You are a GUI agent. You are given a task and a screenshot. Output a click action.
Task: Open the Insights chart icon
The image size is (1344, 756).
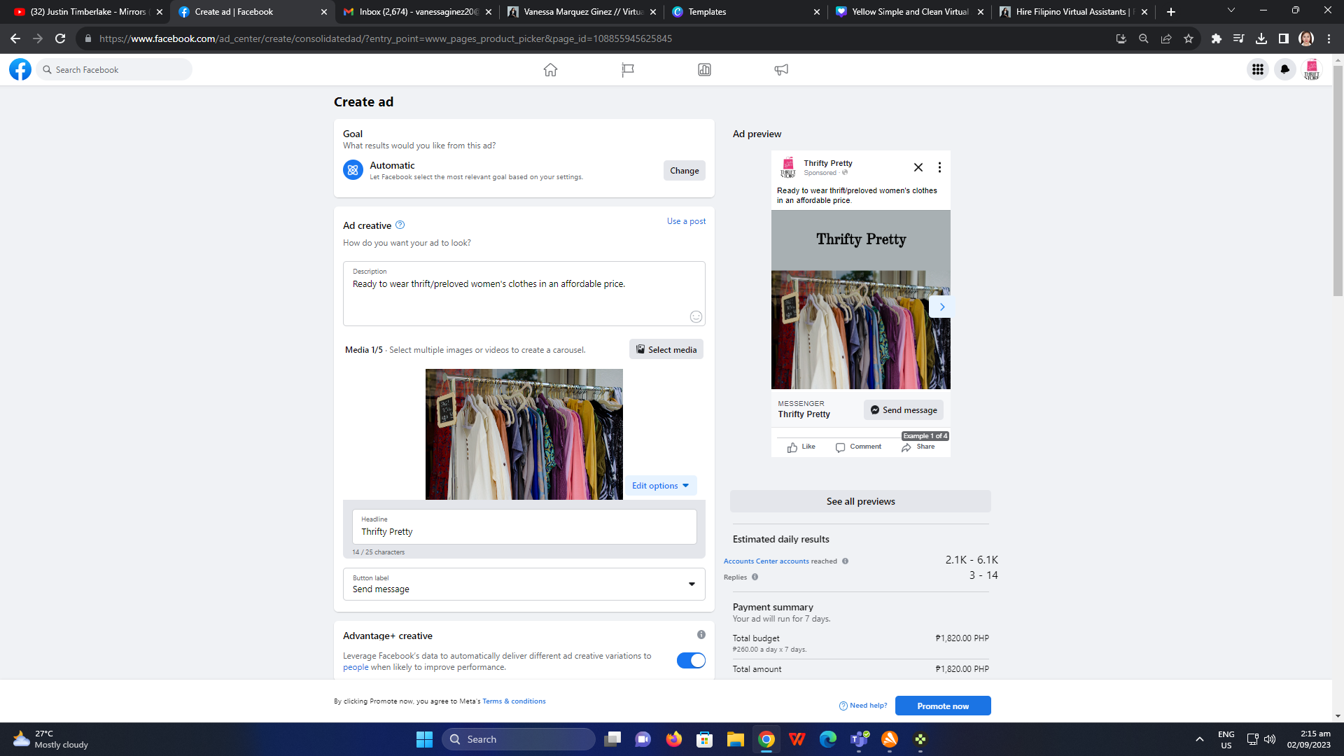click(704, 69)
